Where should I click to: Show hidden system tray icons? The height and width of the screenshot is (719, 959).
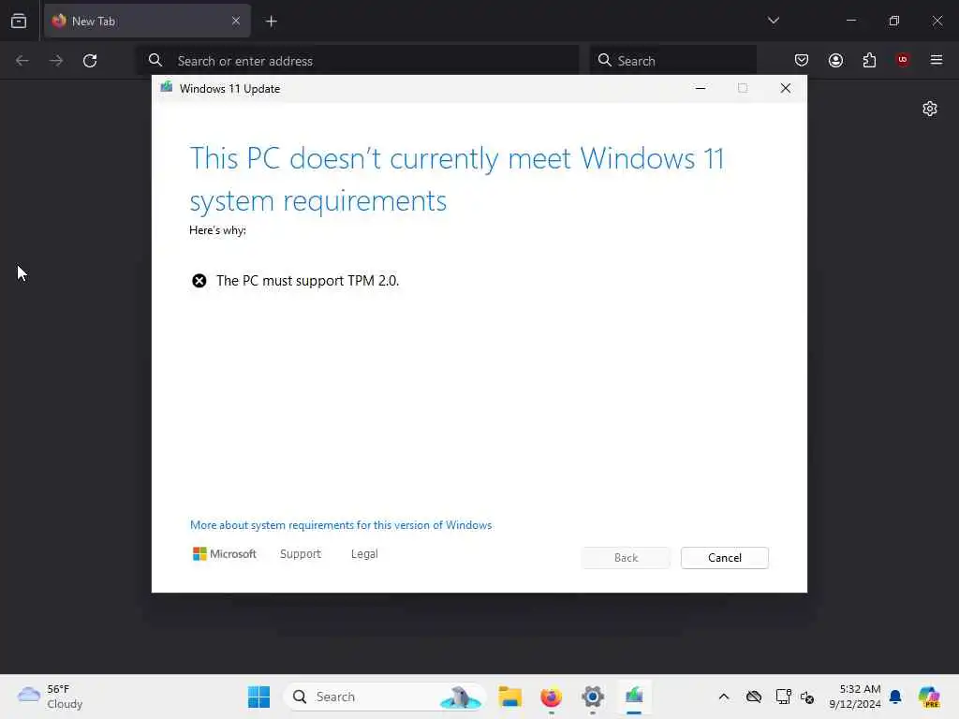(724, 697)
